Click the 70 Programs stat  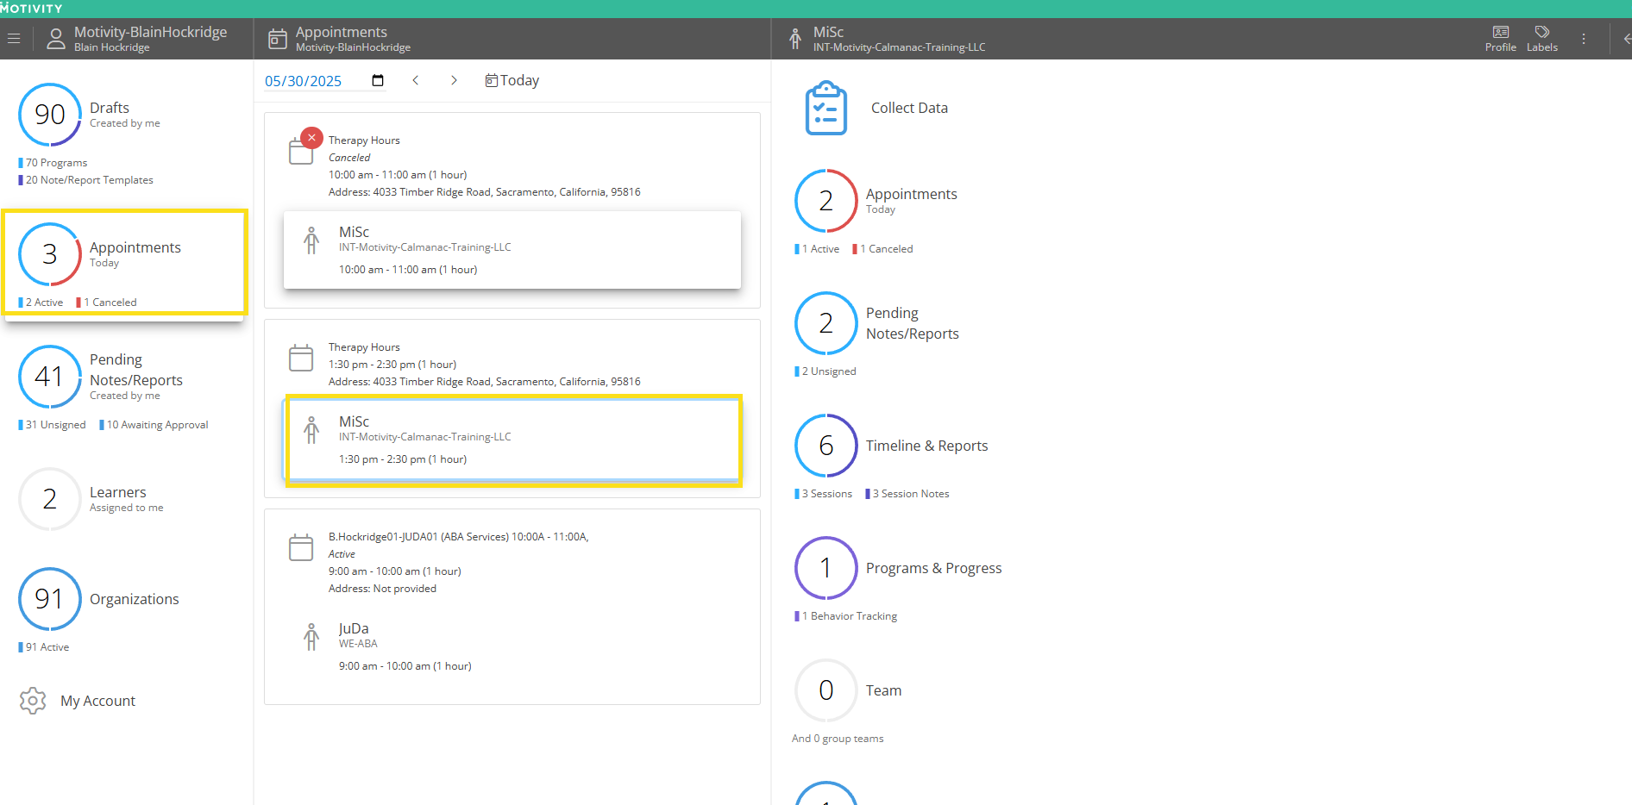coord(53,163)
